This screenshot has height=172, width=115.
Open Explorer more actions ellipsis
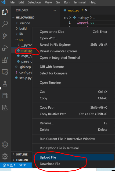click(54, 10)
